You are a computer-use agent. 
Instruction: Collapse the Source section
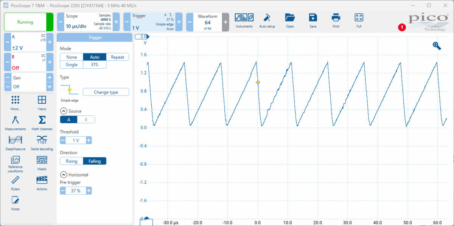pyautogui.click(x=63, y=111)
